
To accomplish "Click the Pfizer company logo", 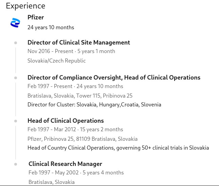I will click(x=15, y=23).
